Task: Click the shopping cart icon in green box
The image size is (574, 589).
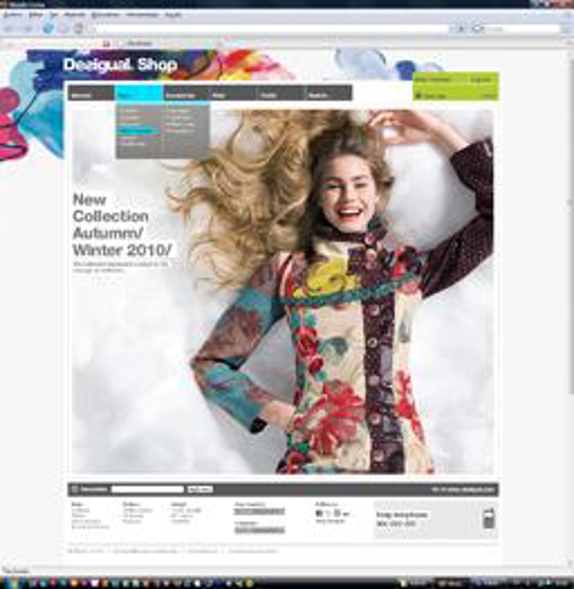Action: (x=419, y=96)
